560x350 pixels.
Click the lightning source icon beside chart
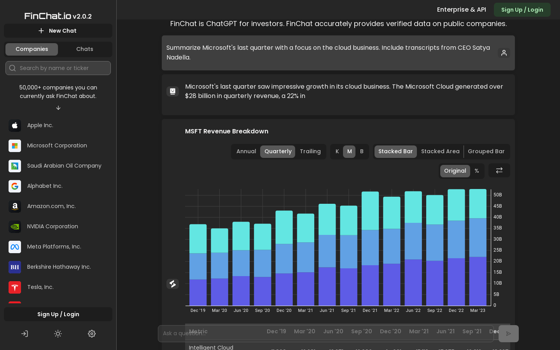(173, 284)
